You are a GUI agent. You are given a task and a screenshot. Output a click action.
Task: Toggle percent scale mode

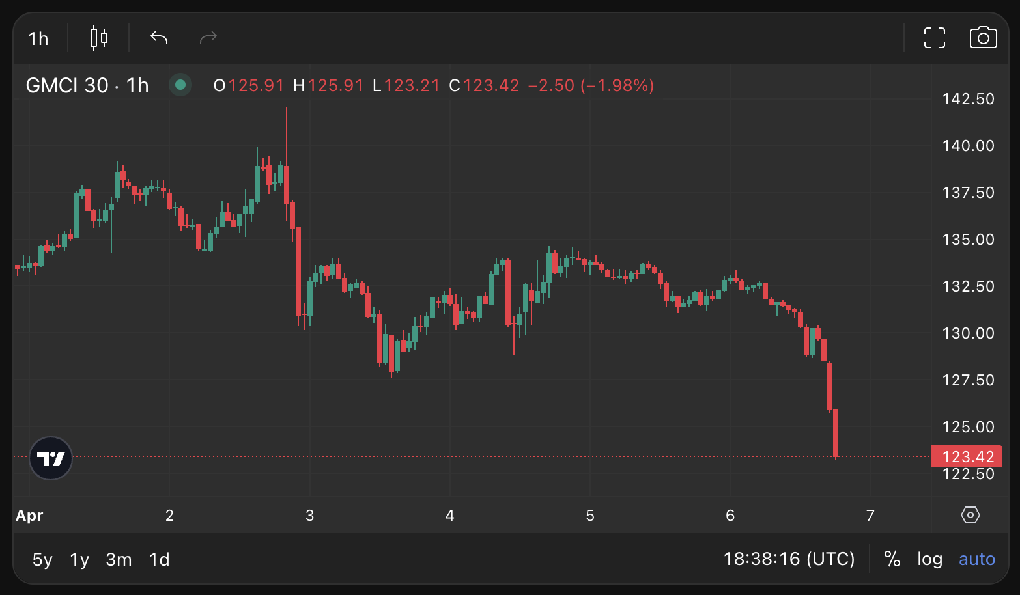tap(892, 559)
